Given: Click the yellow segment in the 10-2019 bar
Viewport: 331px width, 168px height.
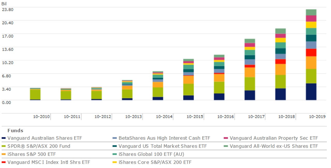Looking at the screenshot, I should (311, 25).
